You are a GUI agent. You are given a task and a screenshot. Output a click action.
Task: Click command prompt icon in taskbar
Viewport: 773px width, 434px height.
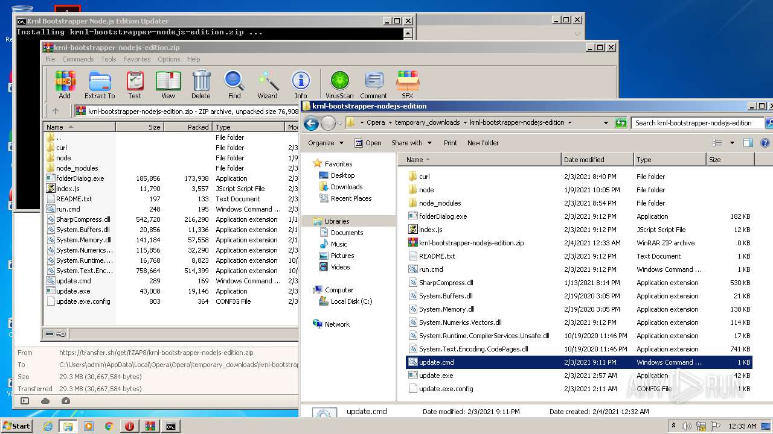tap(171, 426)
